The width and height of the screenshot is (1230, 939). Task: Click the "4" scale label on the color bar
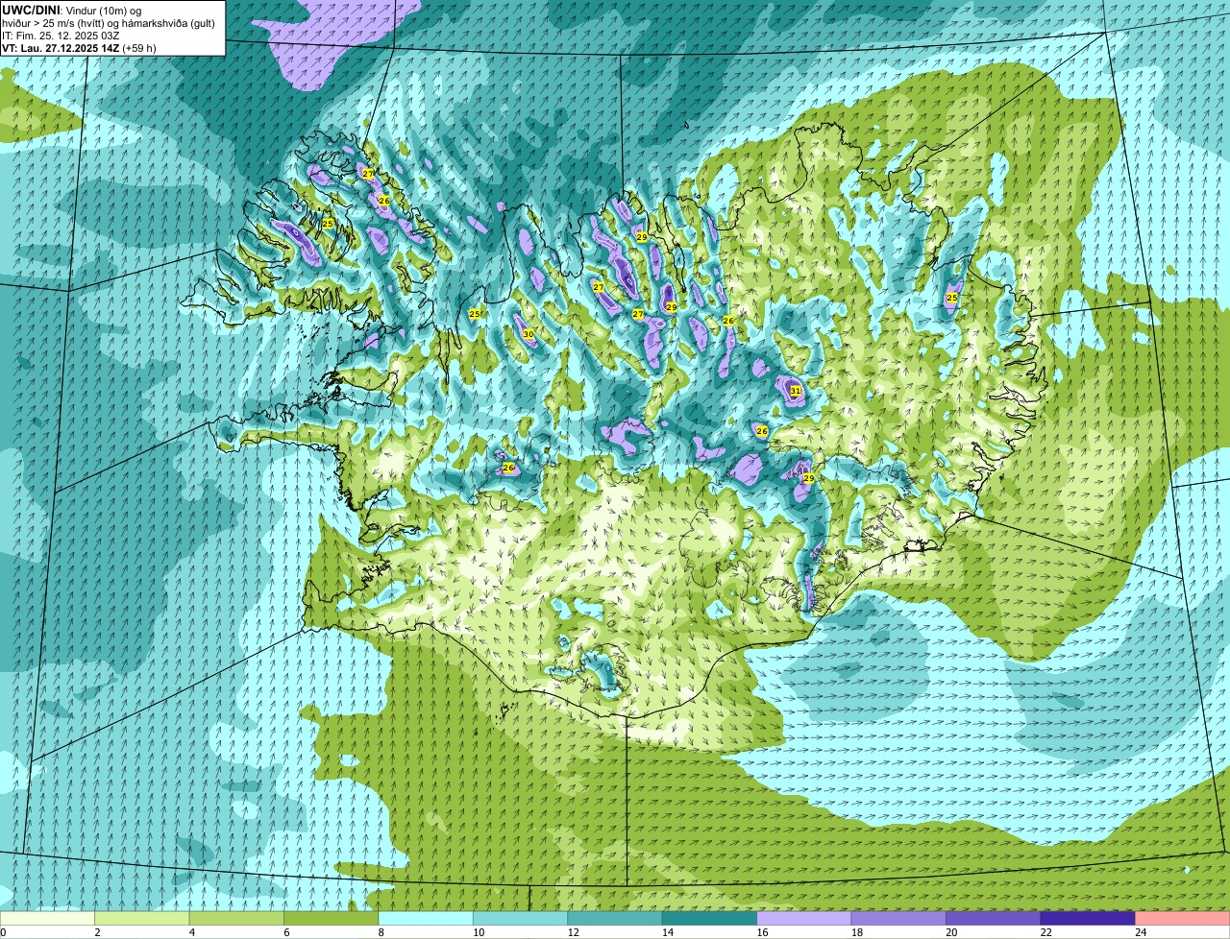coord(192,931)
